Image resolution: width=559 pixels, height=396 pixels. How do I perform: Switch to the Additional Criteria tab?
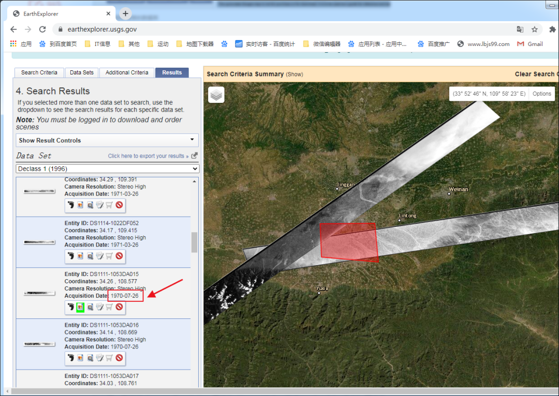click(x=127, y=73)
